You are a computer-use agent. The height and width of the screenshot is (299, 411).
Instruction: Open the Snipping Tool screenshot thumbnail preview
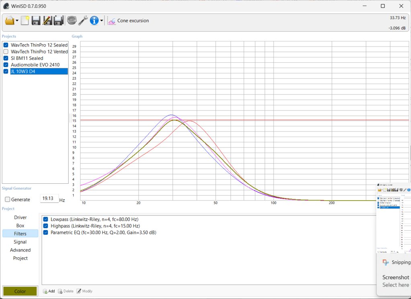pos(393,219)
